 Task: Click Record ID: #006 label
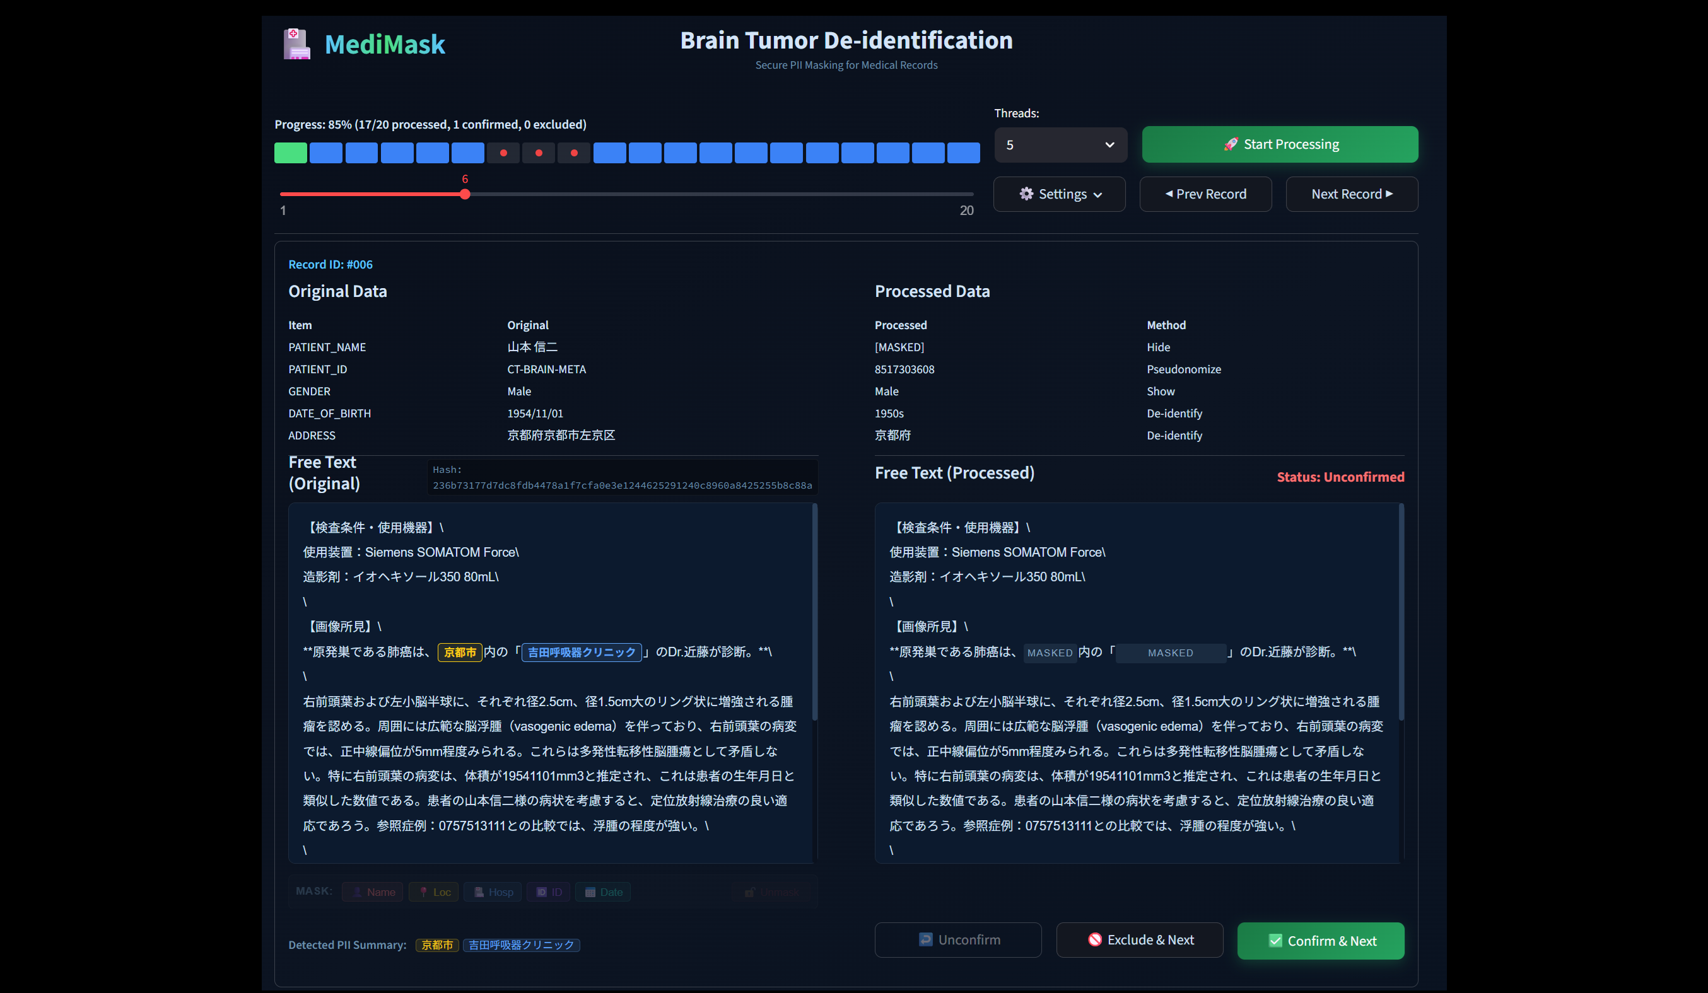(x=330, y=264)
